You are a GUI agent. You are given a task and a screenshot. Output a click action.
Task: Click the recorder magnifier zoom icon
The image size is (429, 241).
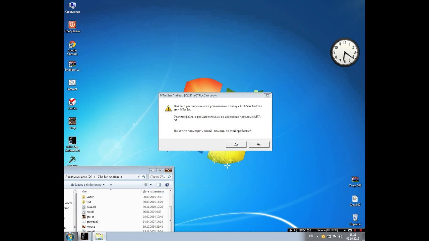(x=295, y=230)
